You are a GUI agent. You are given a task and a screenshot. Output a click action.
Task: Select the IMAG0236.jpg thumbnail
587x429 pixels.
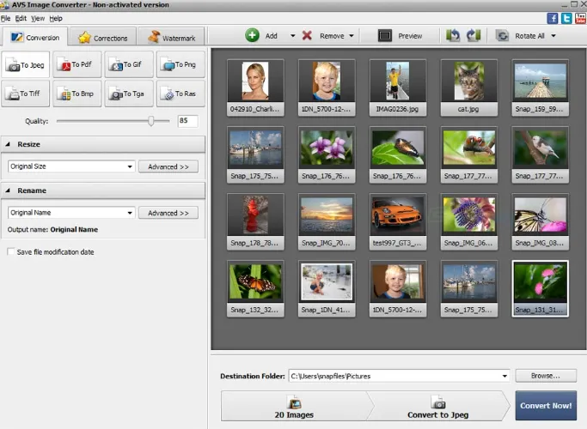pos(398,88)
